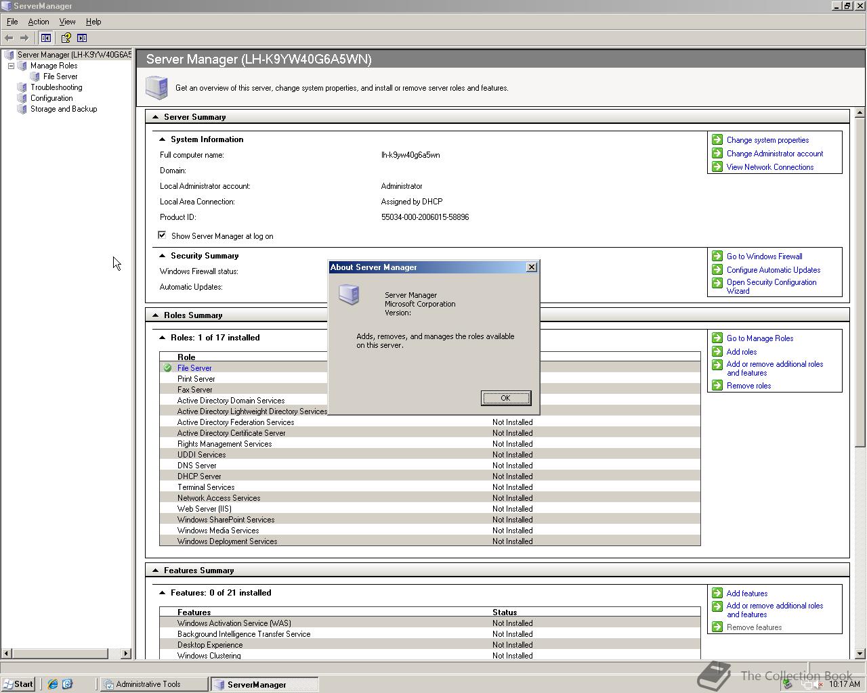Click the Help toolbar icon with question mark
867x693 pixels.
[66, 38]
